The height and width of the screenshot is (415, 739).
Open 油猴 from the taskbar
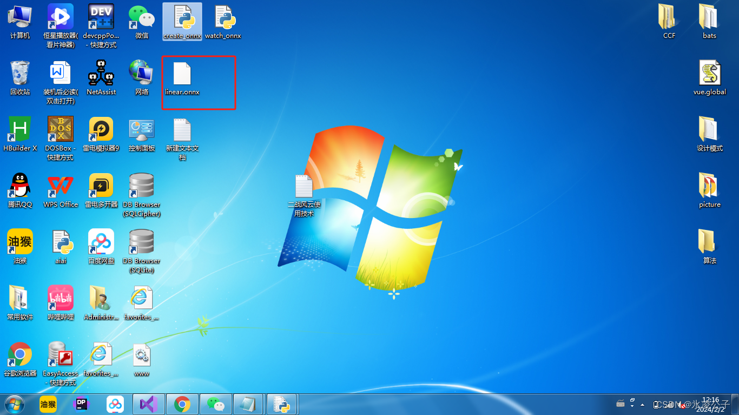point(48,404)
